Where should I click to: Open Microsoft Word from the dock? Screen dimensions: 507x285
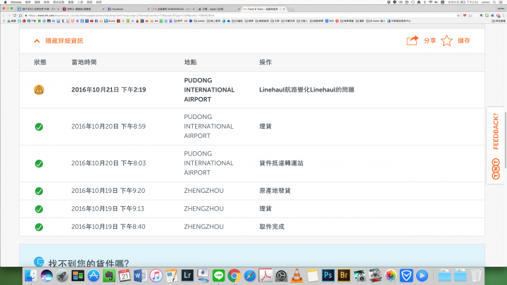(140, 276)
